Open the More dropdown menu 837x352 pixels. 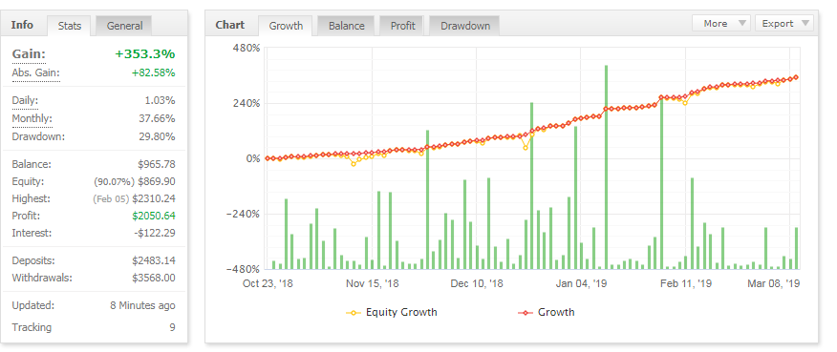[721, 24]
